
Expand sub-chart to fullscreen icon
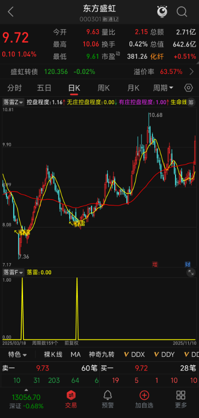(191, 272)
